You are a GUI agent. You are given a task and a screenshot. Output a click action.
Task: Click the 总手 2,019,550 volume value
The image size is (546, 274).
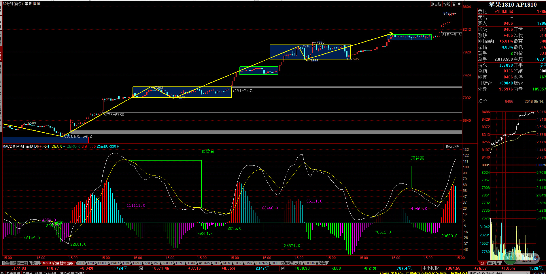pyautogui.click(x=504, y=59)
